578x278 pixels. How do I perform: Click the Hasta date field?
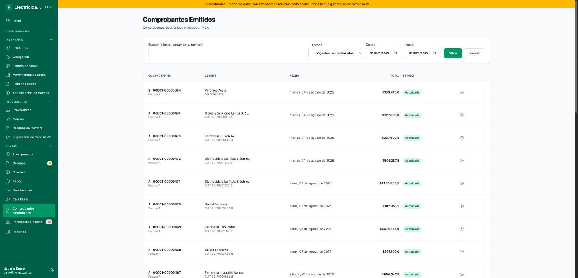pos(422,53)
